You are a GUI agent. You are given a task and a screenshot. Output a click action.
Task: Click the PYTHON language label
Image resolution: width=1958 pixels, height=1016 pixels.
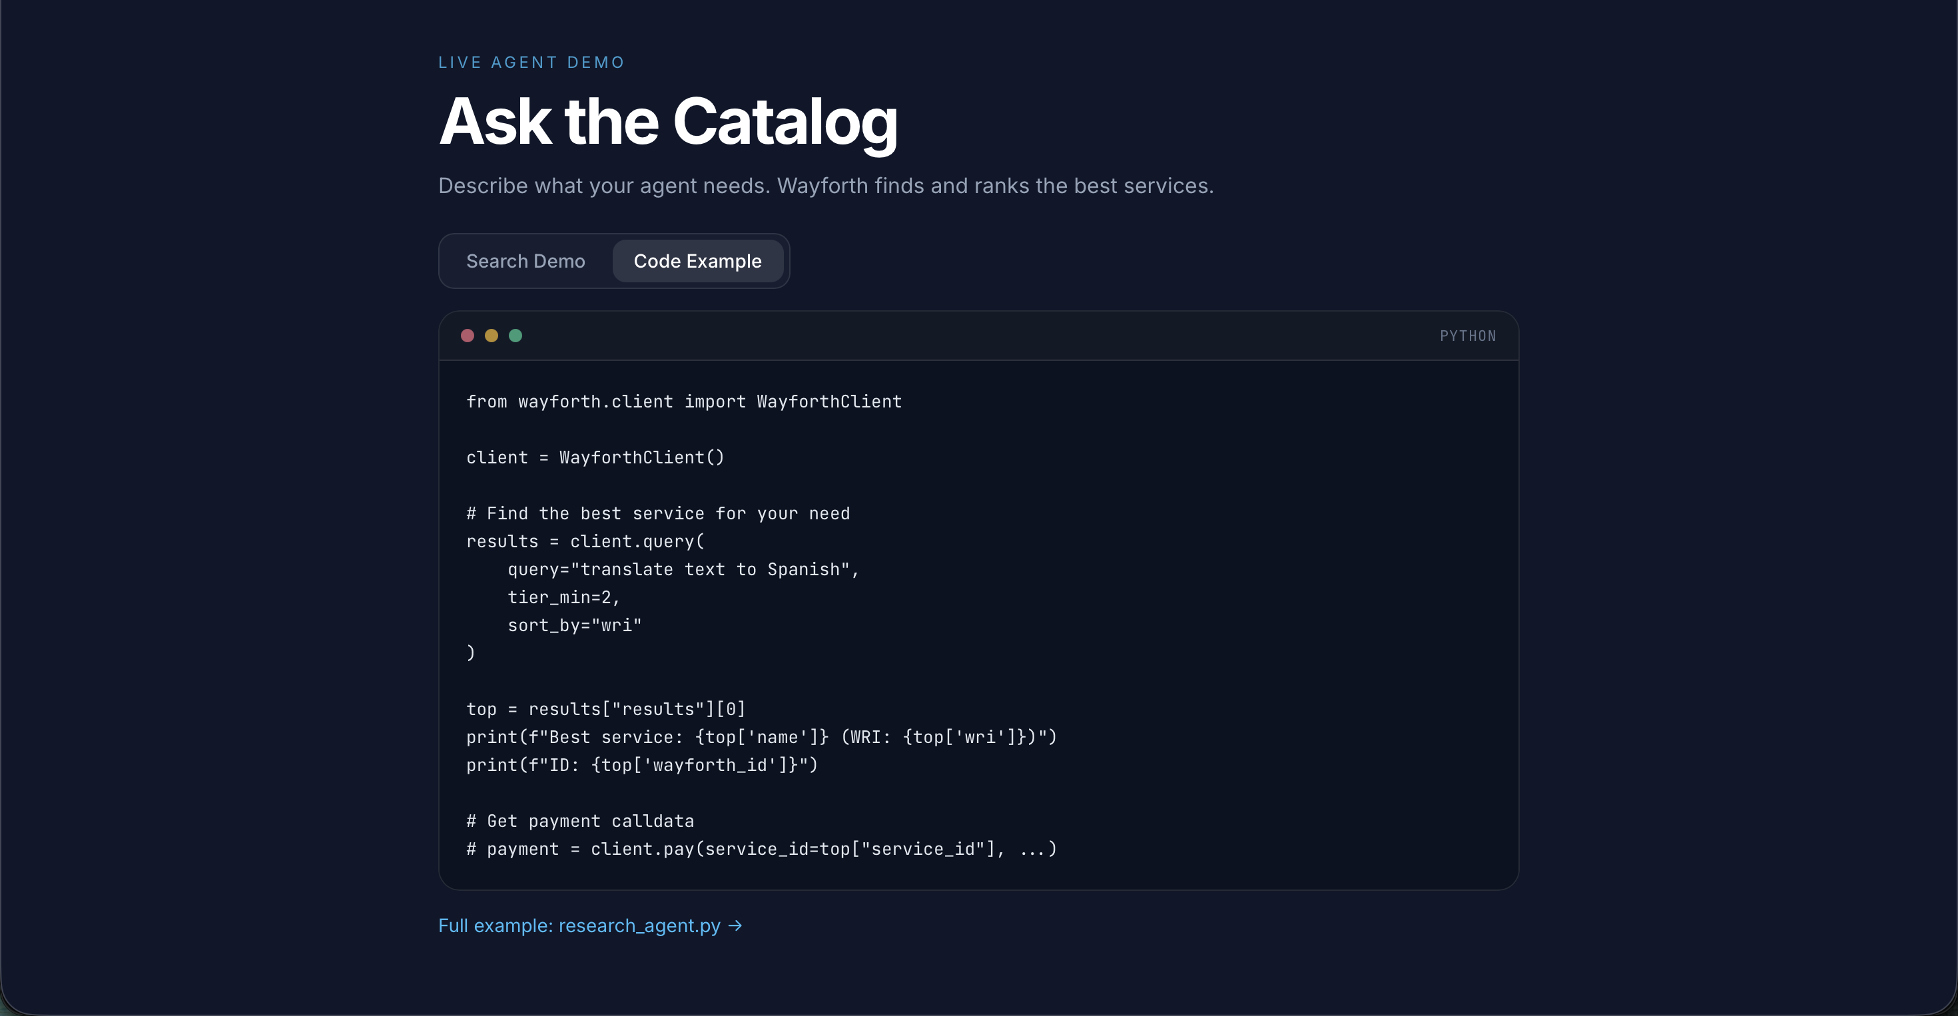[x=1467, y=336]
